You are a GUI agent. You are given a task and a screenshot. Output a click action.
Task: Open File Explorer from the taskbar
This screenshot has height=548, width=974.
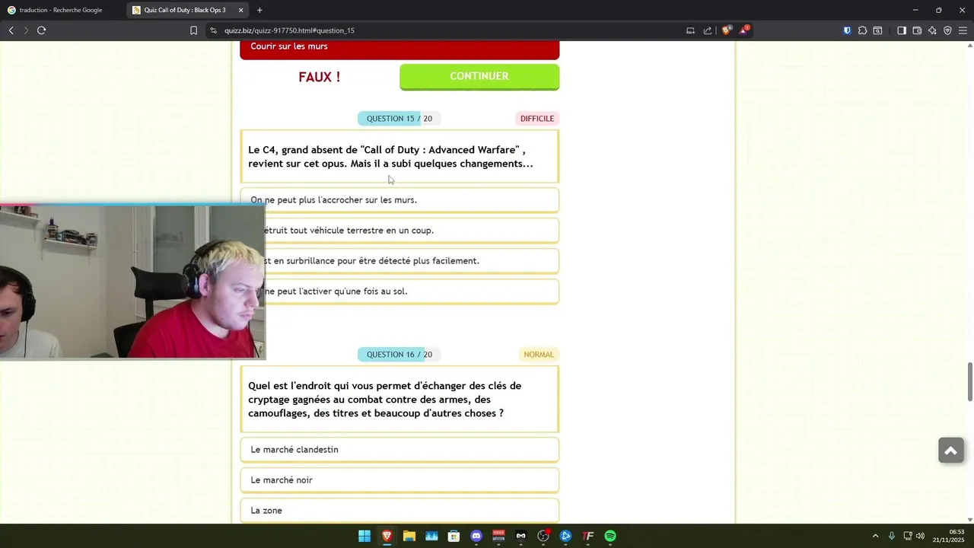point(409,536)
